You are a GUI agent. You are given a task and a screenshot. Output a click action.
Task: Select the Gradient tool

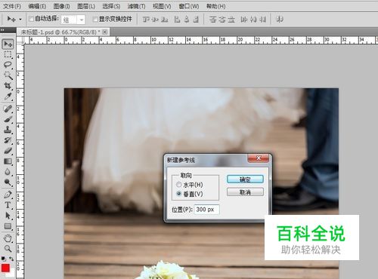pyautogui.click(x=8, y=161)
